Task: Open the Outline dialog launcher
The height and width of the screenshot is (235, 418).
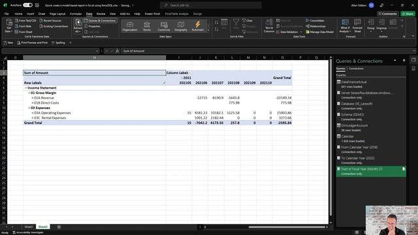Action: point(404,37)
